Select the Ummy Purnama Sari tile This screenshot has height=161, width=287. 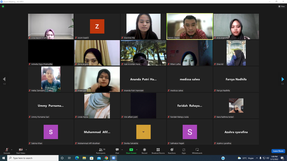pyautogui.click(x=51, y=106)
